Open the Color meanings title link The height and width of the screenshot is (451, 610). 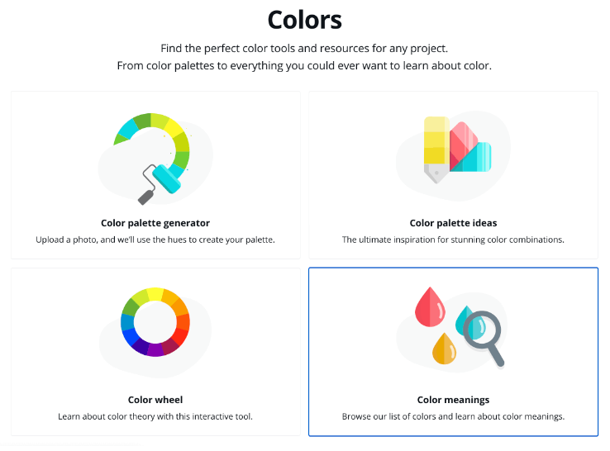coord(453,400)
